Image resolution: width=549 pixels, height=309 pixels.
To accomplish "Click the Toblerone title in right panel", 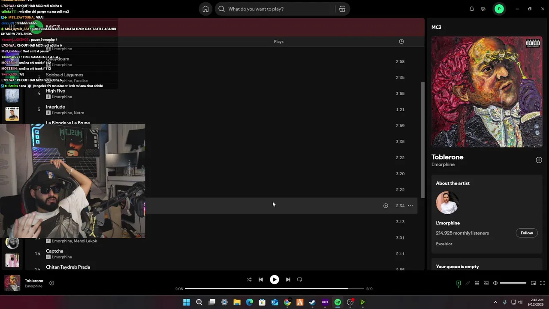I will (447, 157).
